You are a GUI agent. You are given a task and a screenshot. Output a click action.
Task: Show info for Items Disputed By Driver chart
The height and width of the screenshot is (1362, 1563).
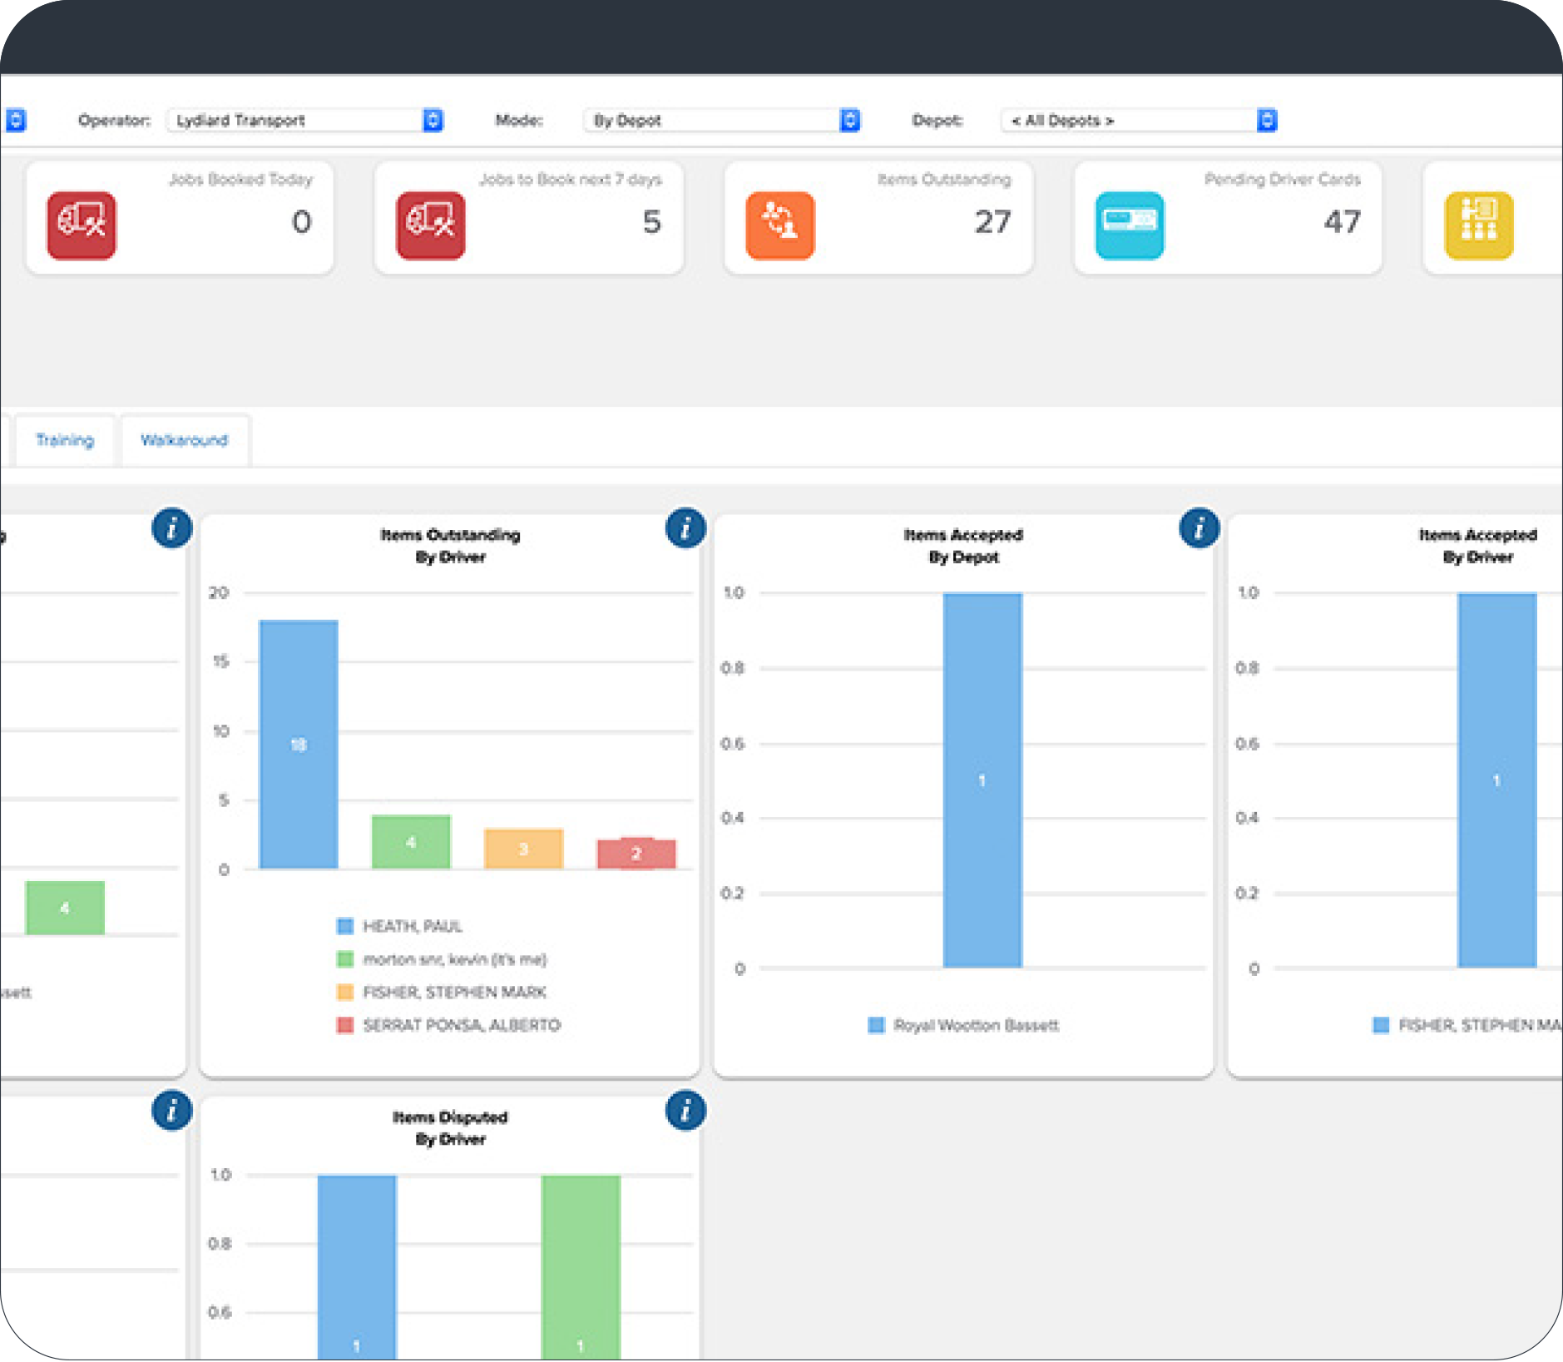[685, 1111]
